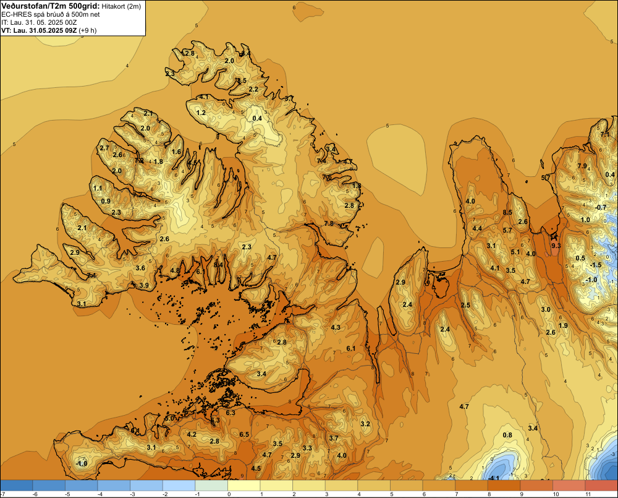Click the legend swatch between 1 and 2
Screen dimensions: 618x498
pyautogui.click(x=276, y=486)
